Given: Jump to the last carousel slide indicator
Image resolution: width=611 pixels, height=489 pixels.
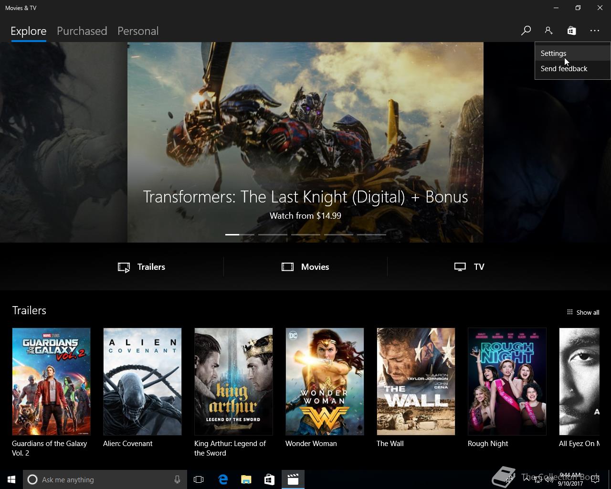Looking at the screenshot, I should click(371, 234).
